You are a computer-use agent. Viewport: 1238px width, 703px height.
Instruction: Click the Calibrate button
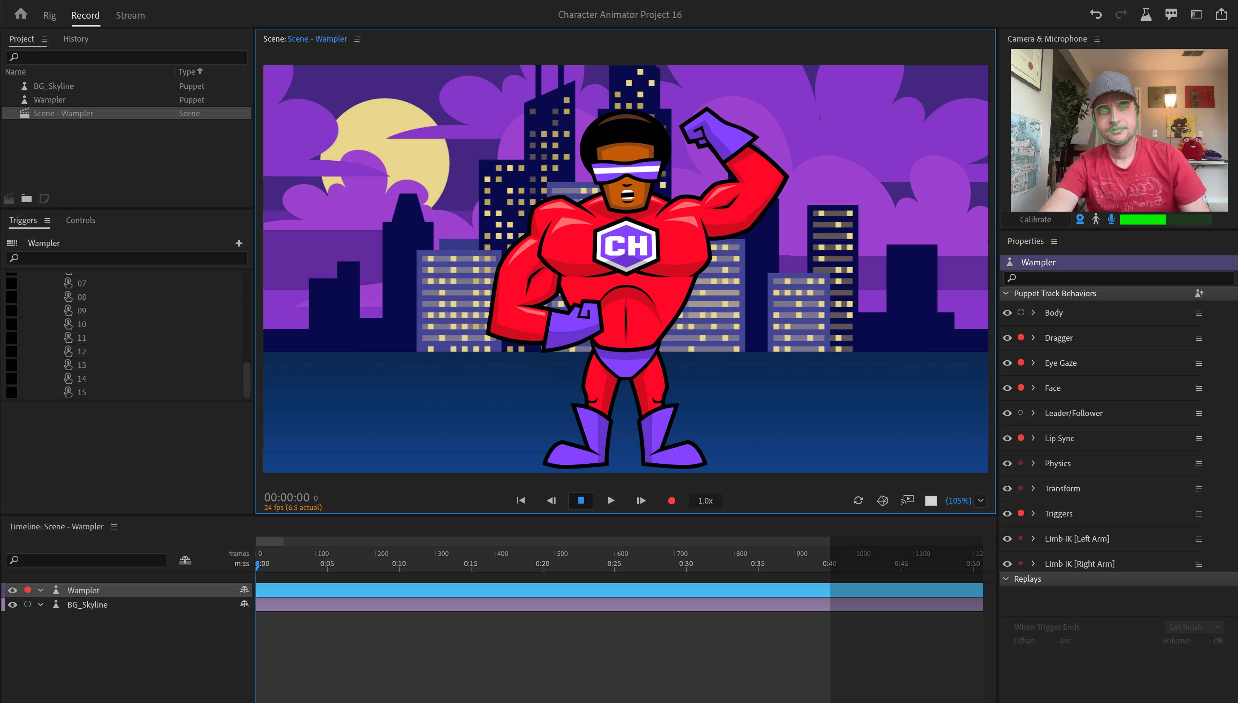[1035, 219]
